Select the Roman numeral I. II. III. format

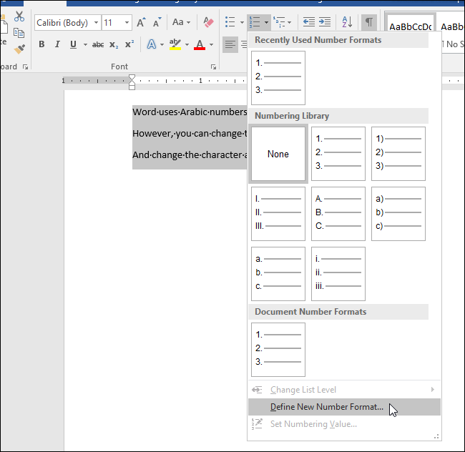click(278, 214)
